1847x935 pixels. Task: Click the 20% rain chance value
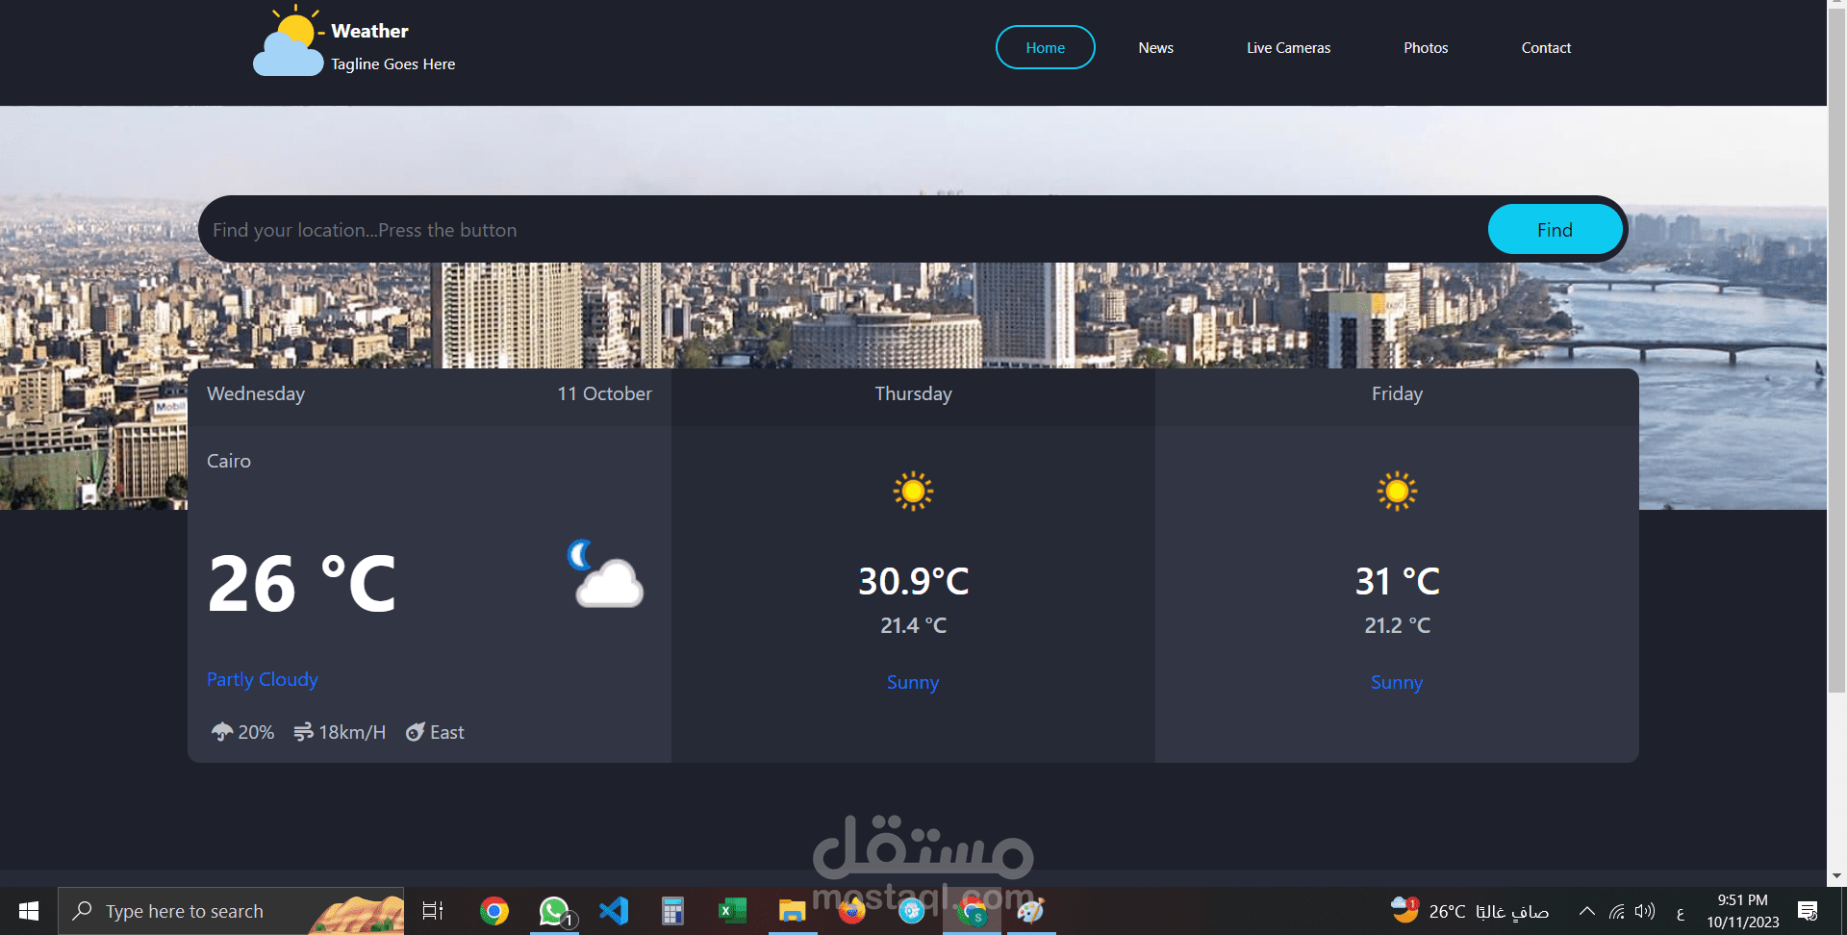256,732
